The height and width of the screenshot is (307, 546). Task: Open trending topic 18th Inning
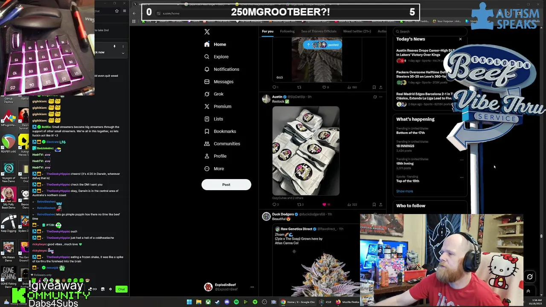tap(405, 163)
